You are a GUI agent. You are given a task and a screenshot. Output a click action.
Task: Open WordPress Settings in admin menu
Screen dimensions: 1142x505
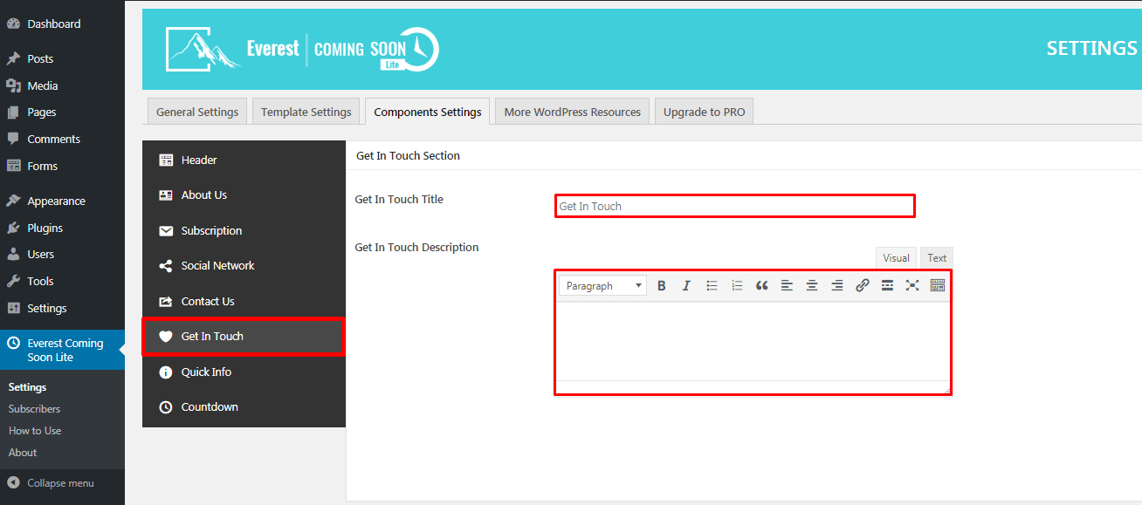(62, 308)
